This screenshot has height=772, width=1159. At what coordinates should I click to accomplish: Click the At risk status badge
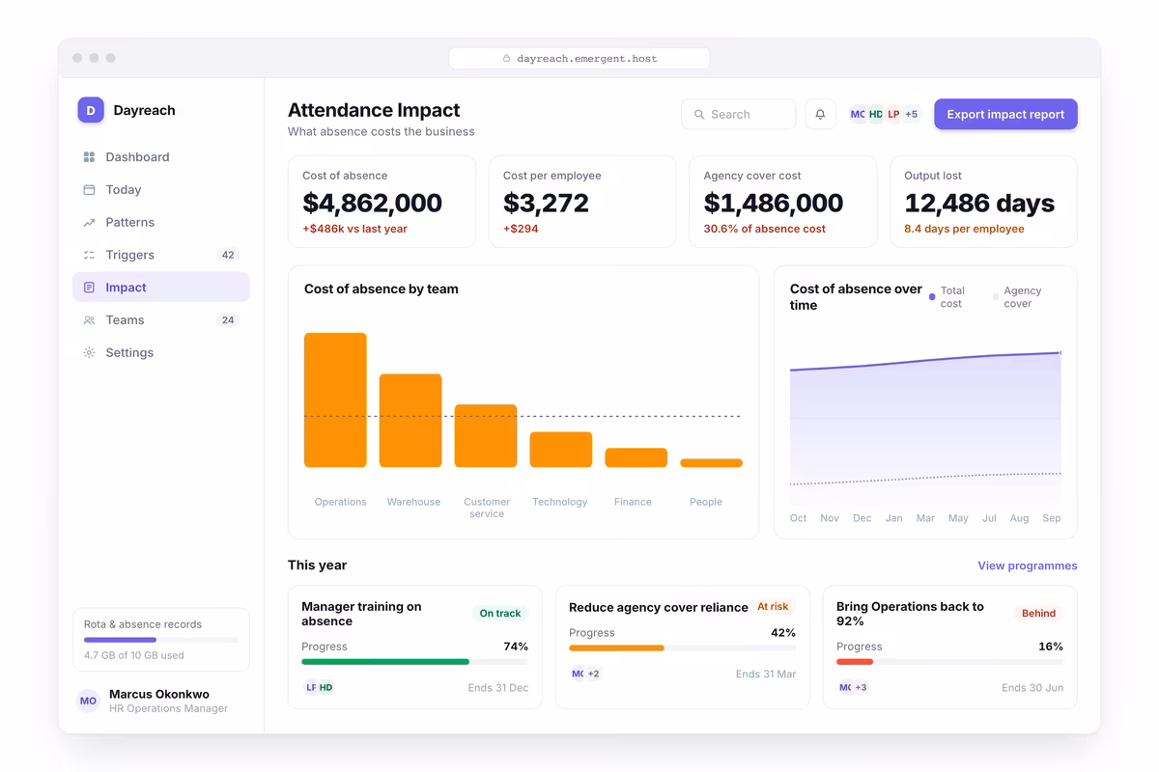pos(773,607)
